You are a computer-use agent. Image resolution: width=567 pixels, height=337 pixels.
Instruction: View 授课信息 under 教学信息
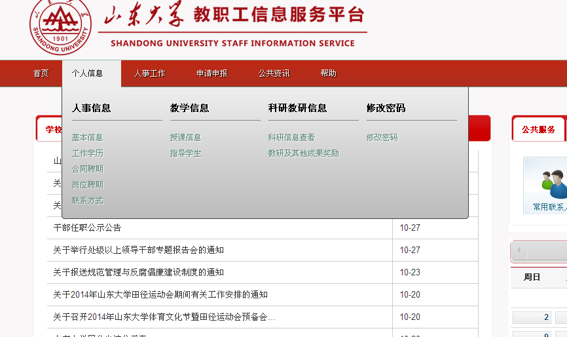185,138
